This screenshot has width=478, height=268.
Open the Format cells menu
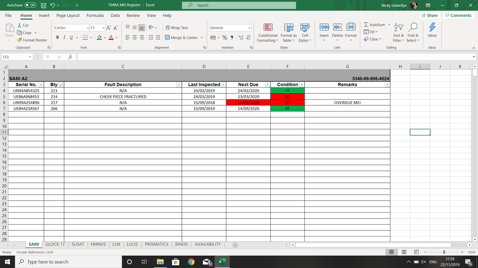pos(351,32)
